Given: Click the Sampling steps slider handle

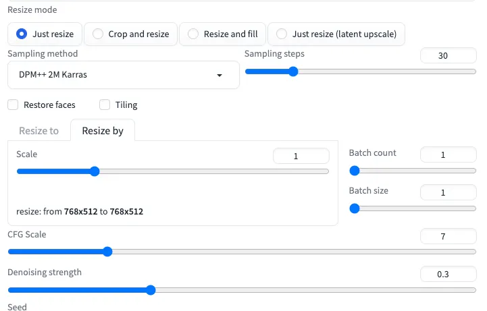Looking at the screenshot, I should pos(292,72).
